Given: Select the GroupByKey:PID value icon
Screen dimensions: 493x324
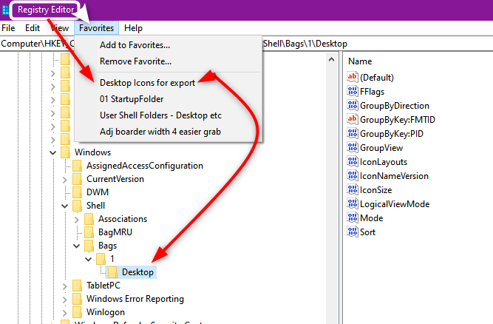Looking at the screenshot, I should tap(353, 133).
